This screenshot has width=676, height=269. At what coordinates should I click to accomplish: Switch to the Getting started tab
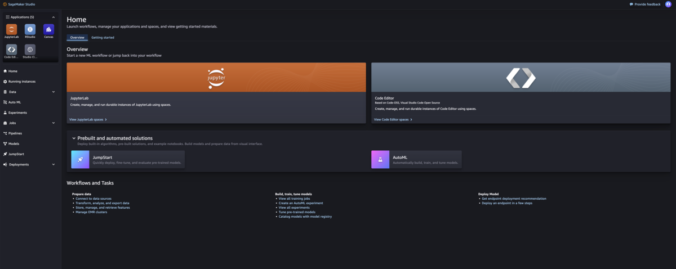[x=103, y=38]
